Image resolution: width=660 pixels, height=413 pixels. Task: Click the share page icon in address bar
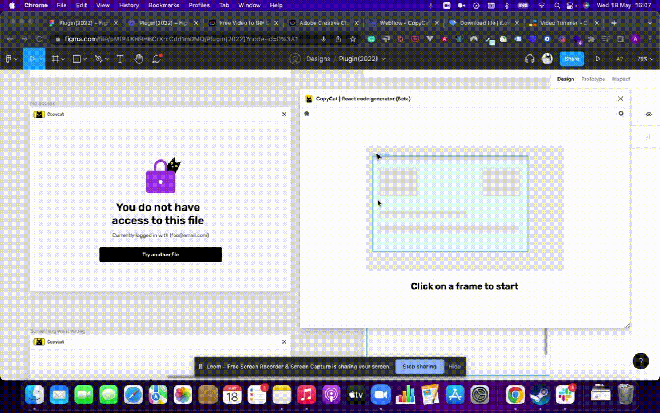click(x=338, y=39)
